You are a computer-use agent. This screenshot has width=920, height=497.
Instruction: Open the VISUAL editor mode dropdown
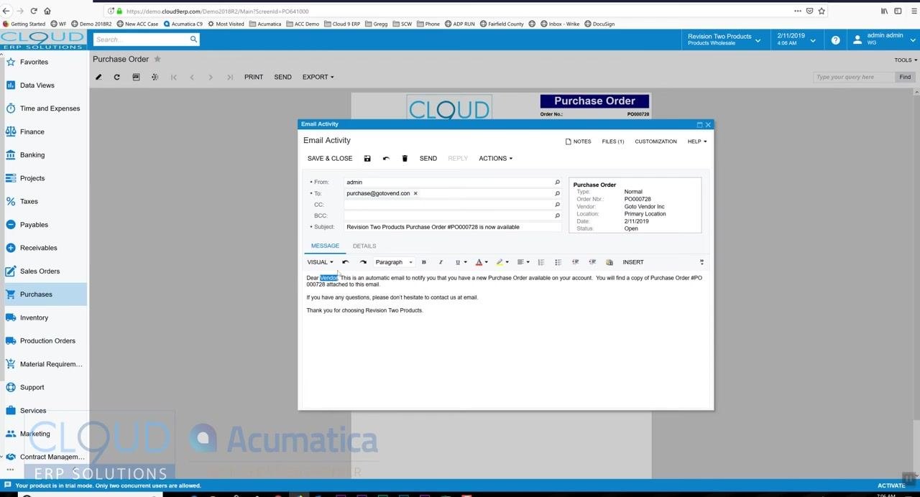pos(321,262)
